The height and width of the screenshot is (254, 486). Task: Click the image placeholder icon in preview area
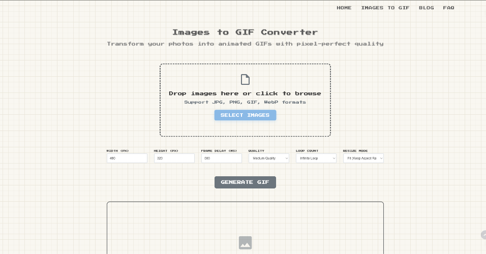pyautogui.click(x=245, y=243)
